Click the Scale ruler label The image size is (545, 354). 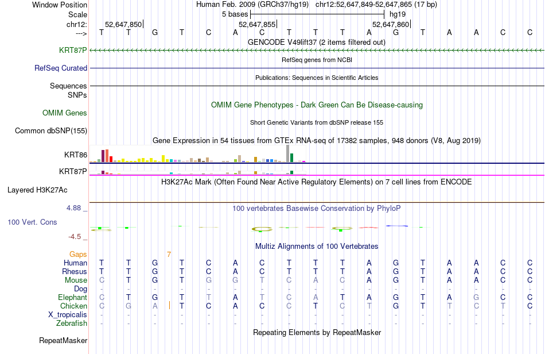(x=77, y=14)
